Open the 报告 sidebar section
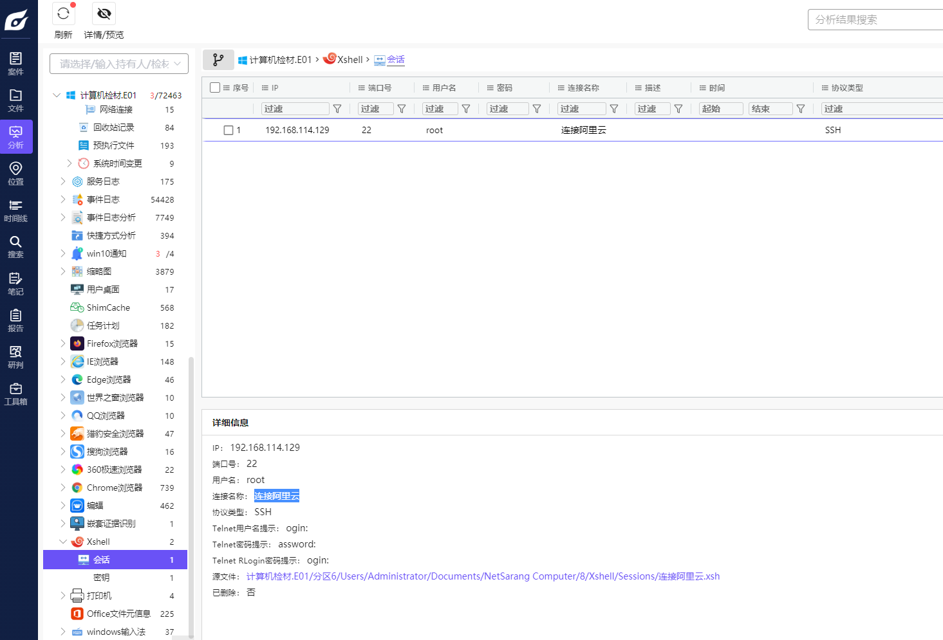The width and height of the screenshot is (943, 640). [16, 320]
